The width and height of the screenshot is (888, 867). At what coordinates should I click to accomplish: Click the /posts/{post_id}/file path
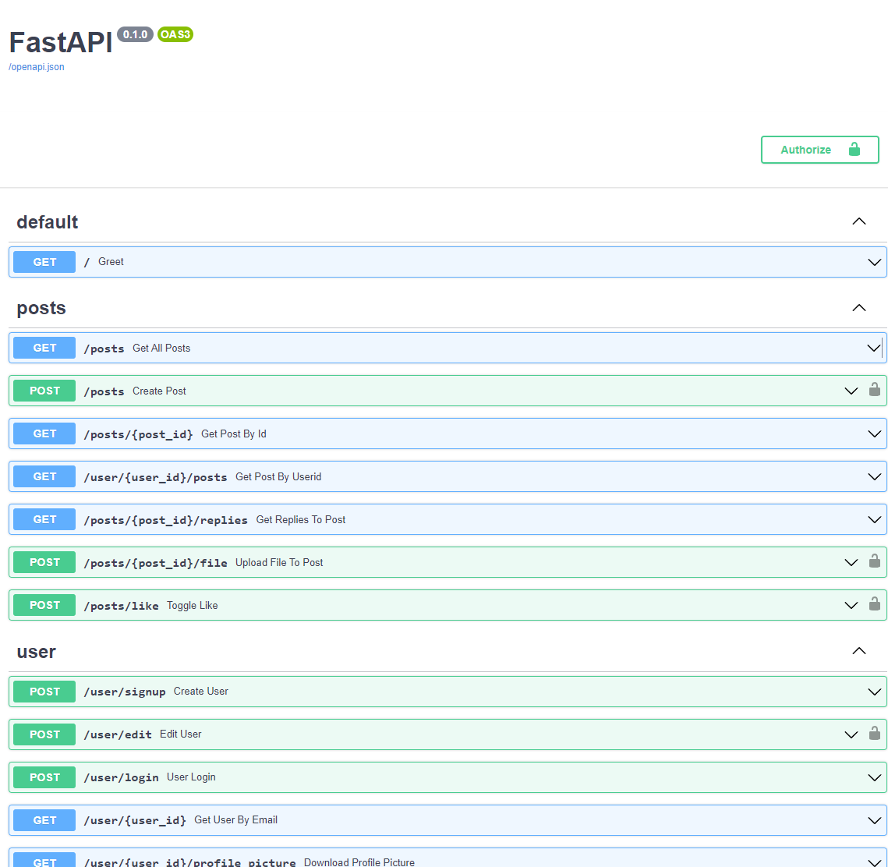click(x=155, y=564)
